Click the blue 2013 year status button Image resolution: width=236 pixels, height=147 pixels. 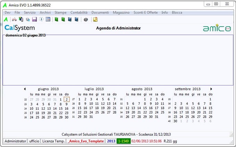111,141
